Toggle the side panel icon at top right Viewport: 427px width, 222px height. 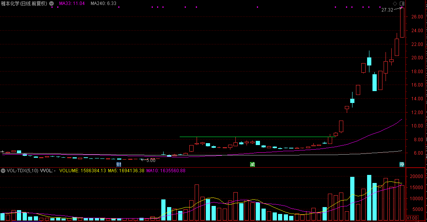(x=402, y=3)
